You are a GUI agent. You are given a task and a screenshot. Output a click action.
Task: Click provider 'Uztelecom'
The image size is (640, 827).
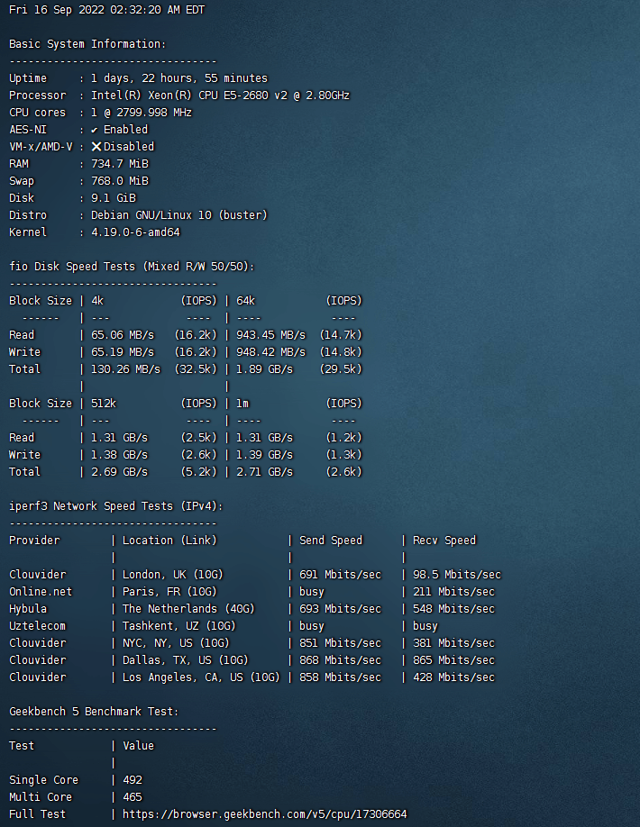[x=38, y=626]
